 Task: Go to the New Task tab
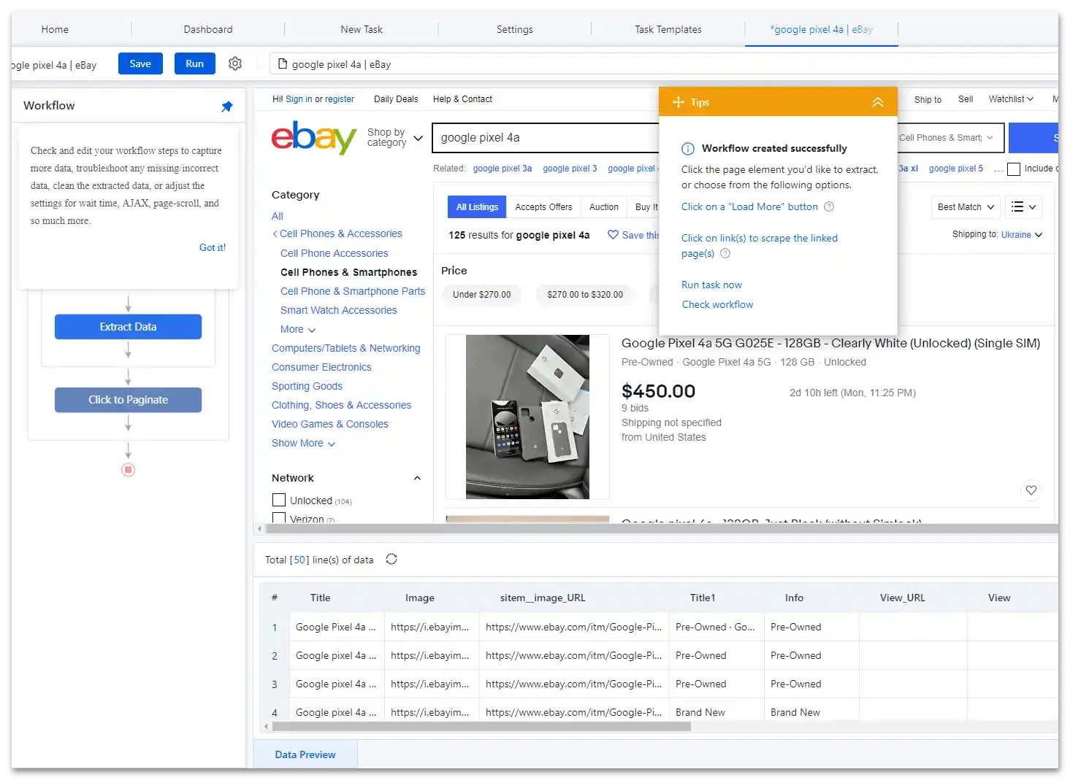[x=362, y=29]
